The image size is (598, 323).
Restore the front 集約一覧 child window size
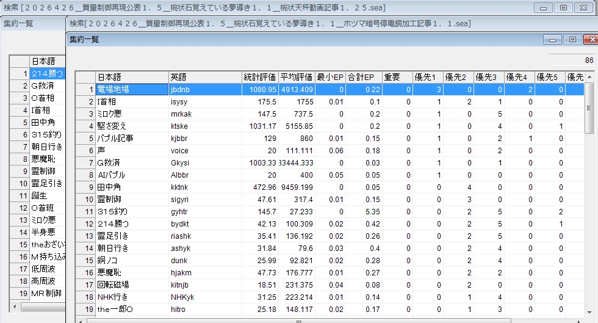[572, 40]
